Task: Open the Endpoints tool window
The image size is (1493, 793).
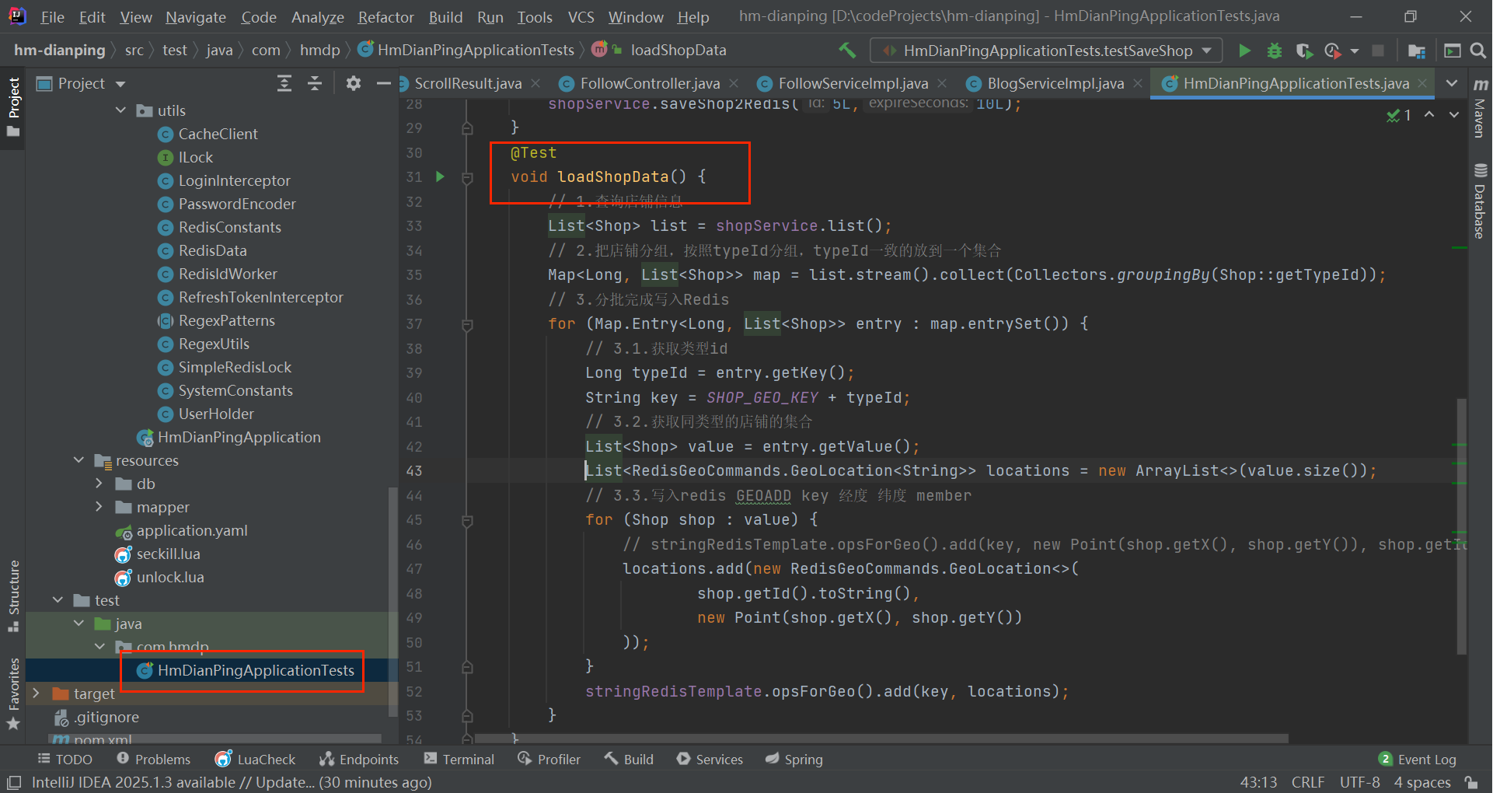Action: tap(359, 760)
